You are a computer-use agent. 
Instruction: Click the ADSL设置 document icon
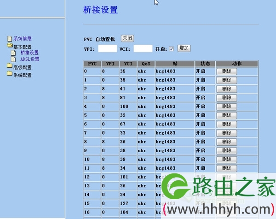(13, 59)
